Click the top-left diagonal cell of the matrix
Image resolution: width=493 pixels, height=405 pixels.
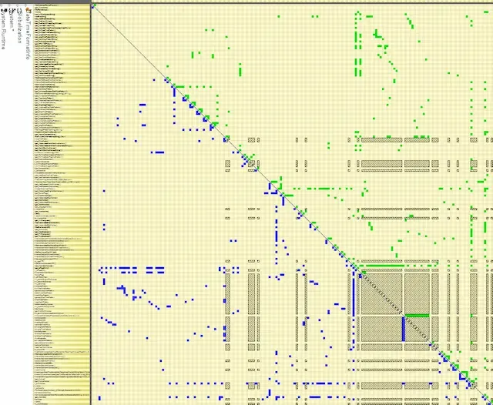[92, 5]
